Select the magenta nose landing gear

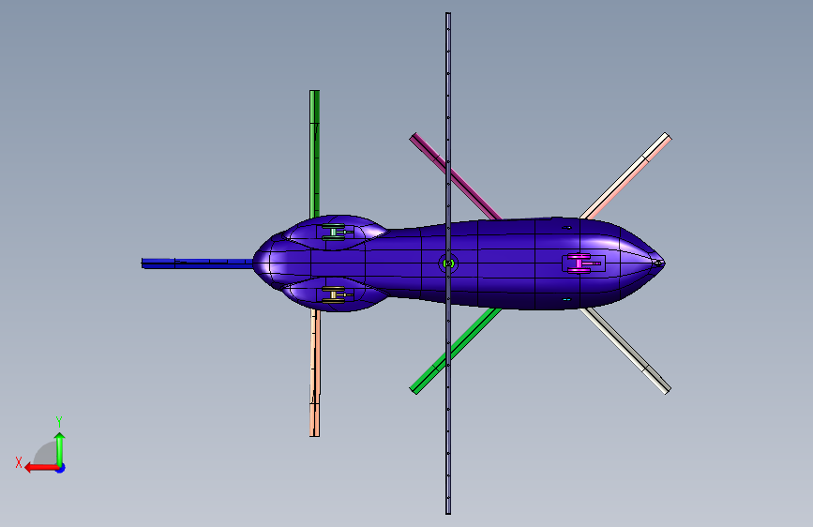click(582, 263)
